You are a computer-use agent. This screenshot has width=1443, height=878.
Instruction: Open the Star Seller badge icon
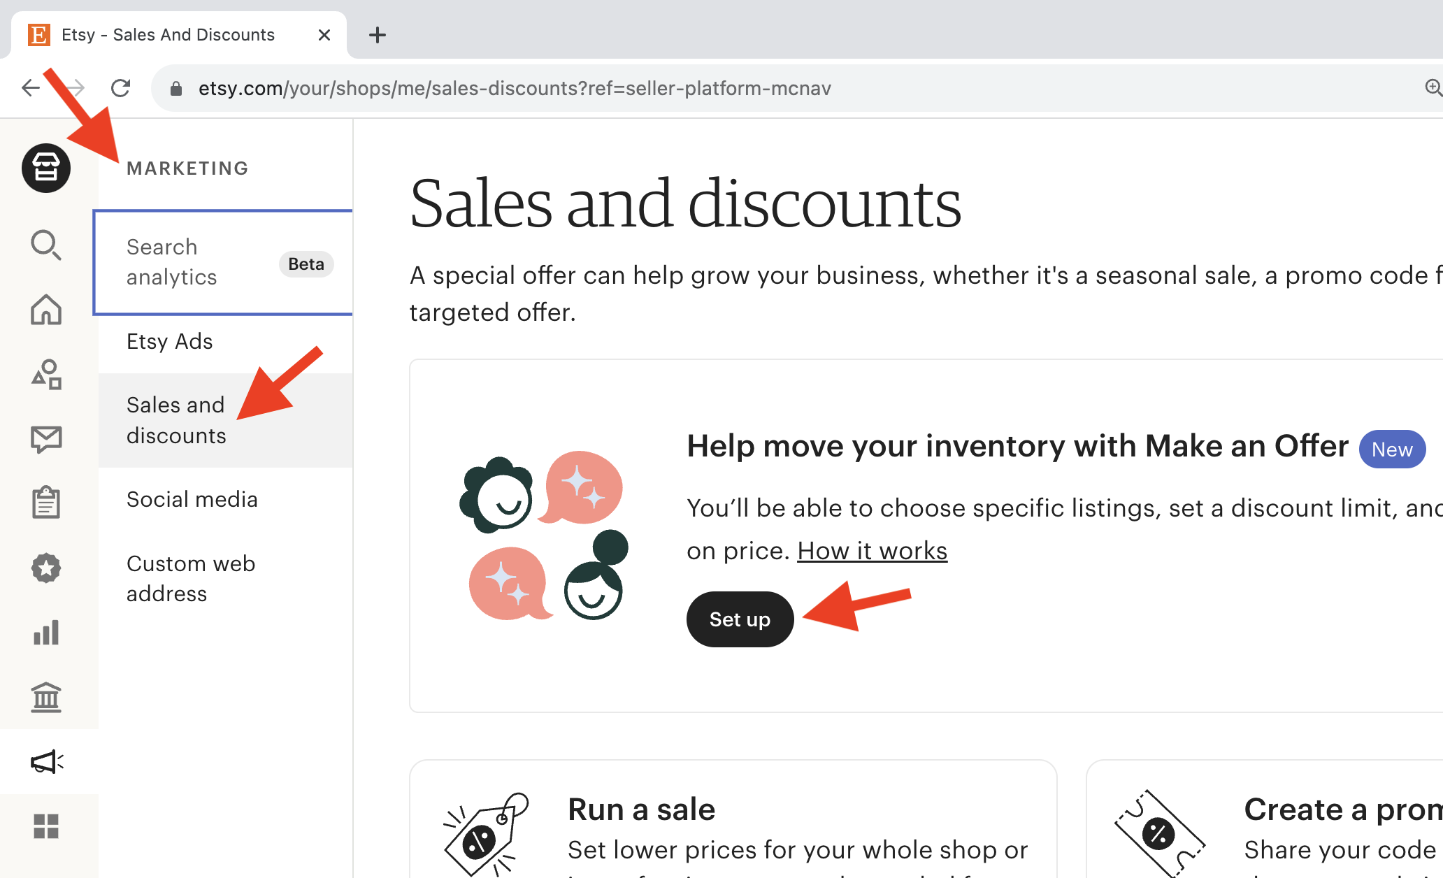[x=46, y=568]
